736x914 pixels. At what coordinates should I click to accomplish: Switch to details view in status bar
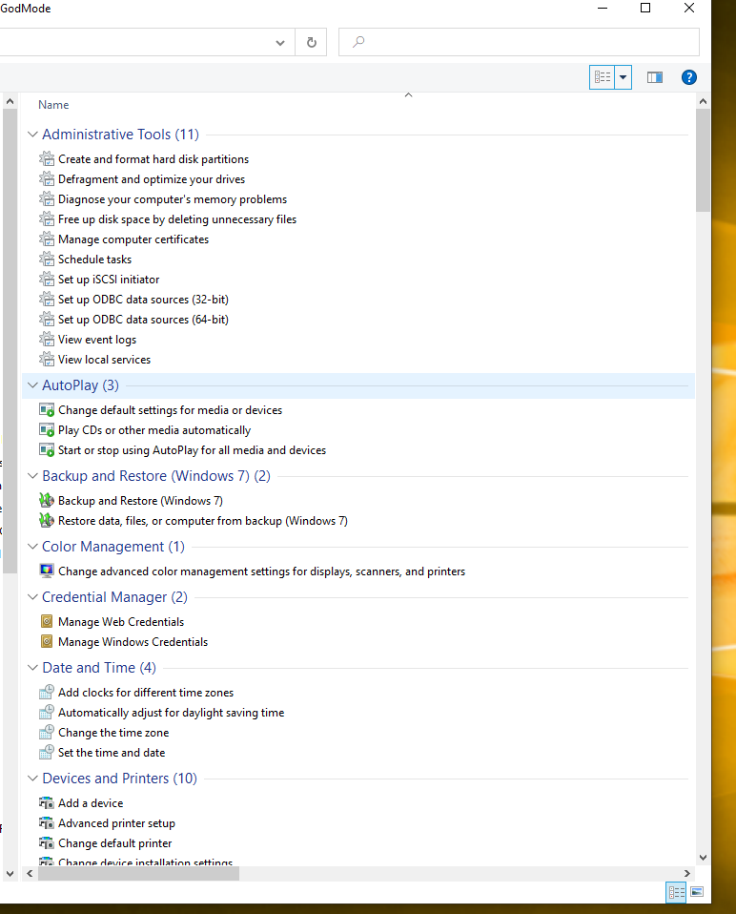677,892
